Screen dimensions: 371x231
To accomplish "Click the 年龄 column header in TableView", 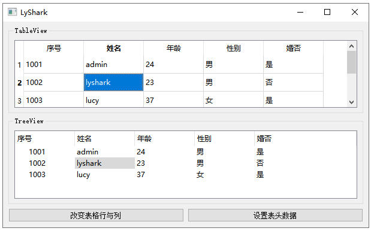I will click(173, 48).
